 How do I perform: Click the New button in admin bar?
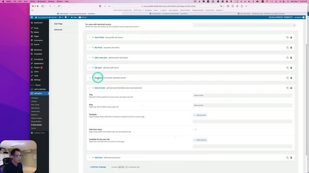tap(74, 17)
